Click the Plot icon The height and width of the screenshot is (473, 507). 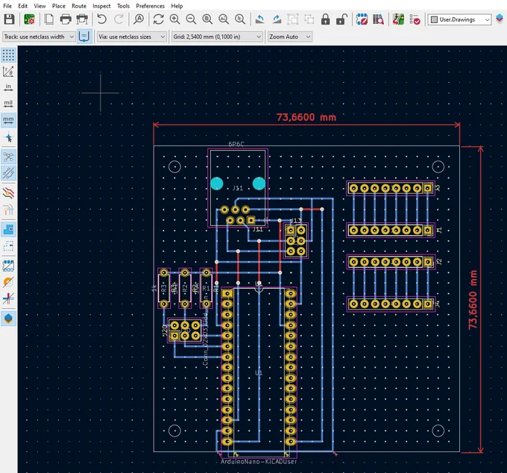tap(82, 19)
